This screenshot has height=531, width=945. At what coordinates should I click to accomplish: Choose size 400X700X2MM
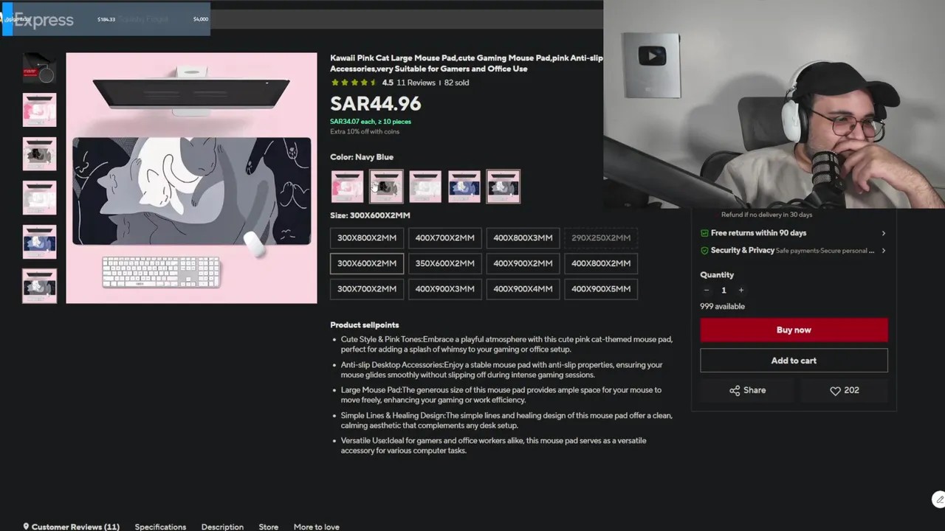click(444, 237)
